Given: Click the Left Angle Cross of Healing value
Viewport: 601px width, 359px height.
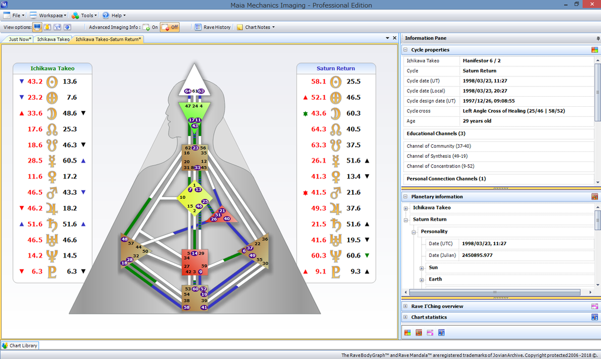Looking at the screenshot, I should pos(514,111).
